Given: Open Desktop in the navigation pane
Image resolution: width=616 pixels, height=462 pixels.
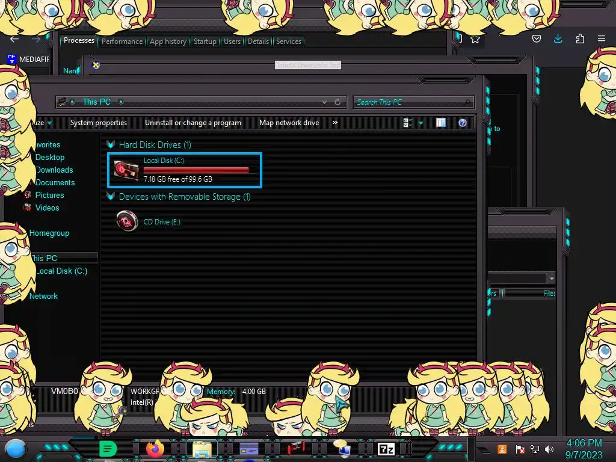Looking at the screenshot, I should coord(50,157).
